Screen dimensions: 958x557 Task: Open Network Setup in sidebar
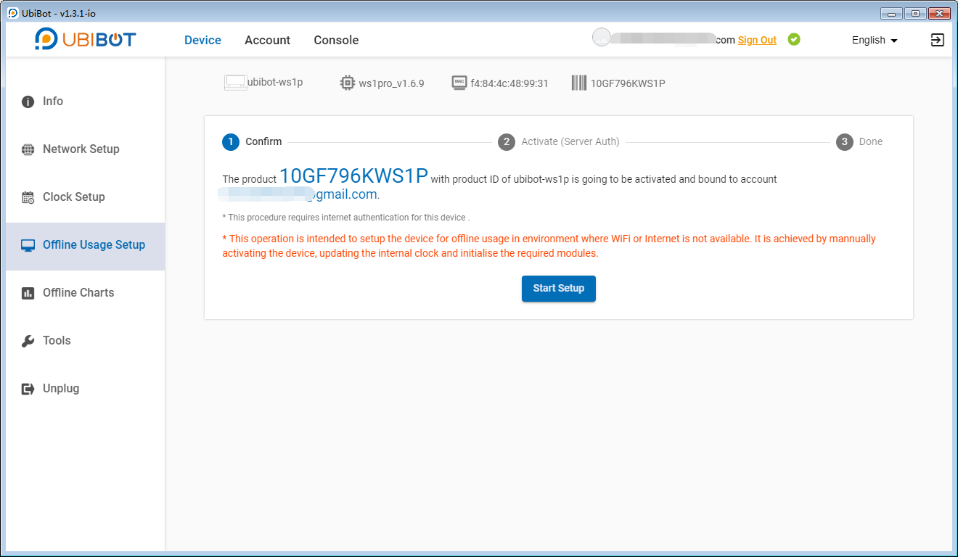[x=85, y=149]
